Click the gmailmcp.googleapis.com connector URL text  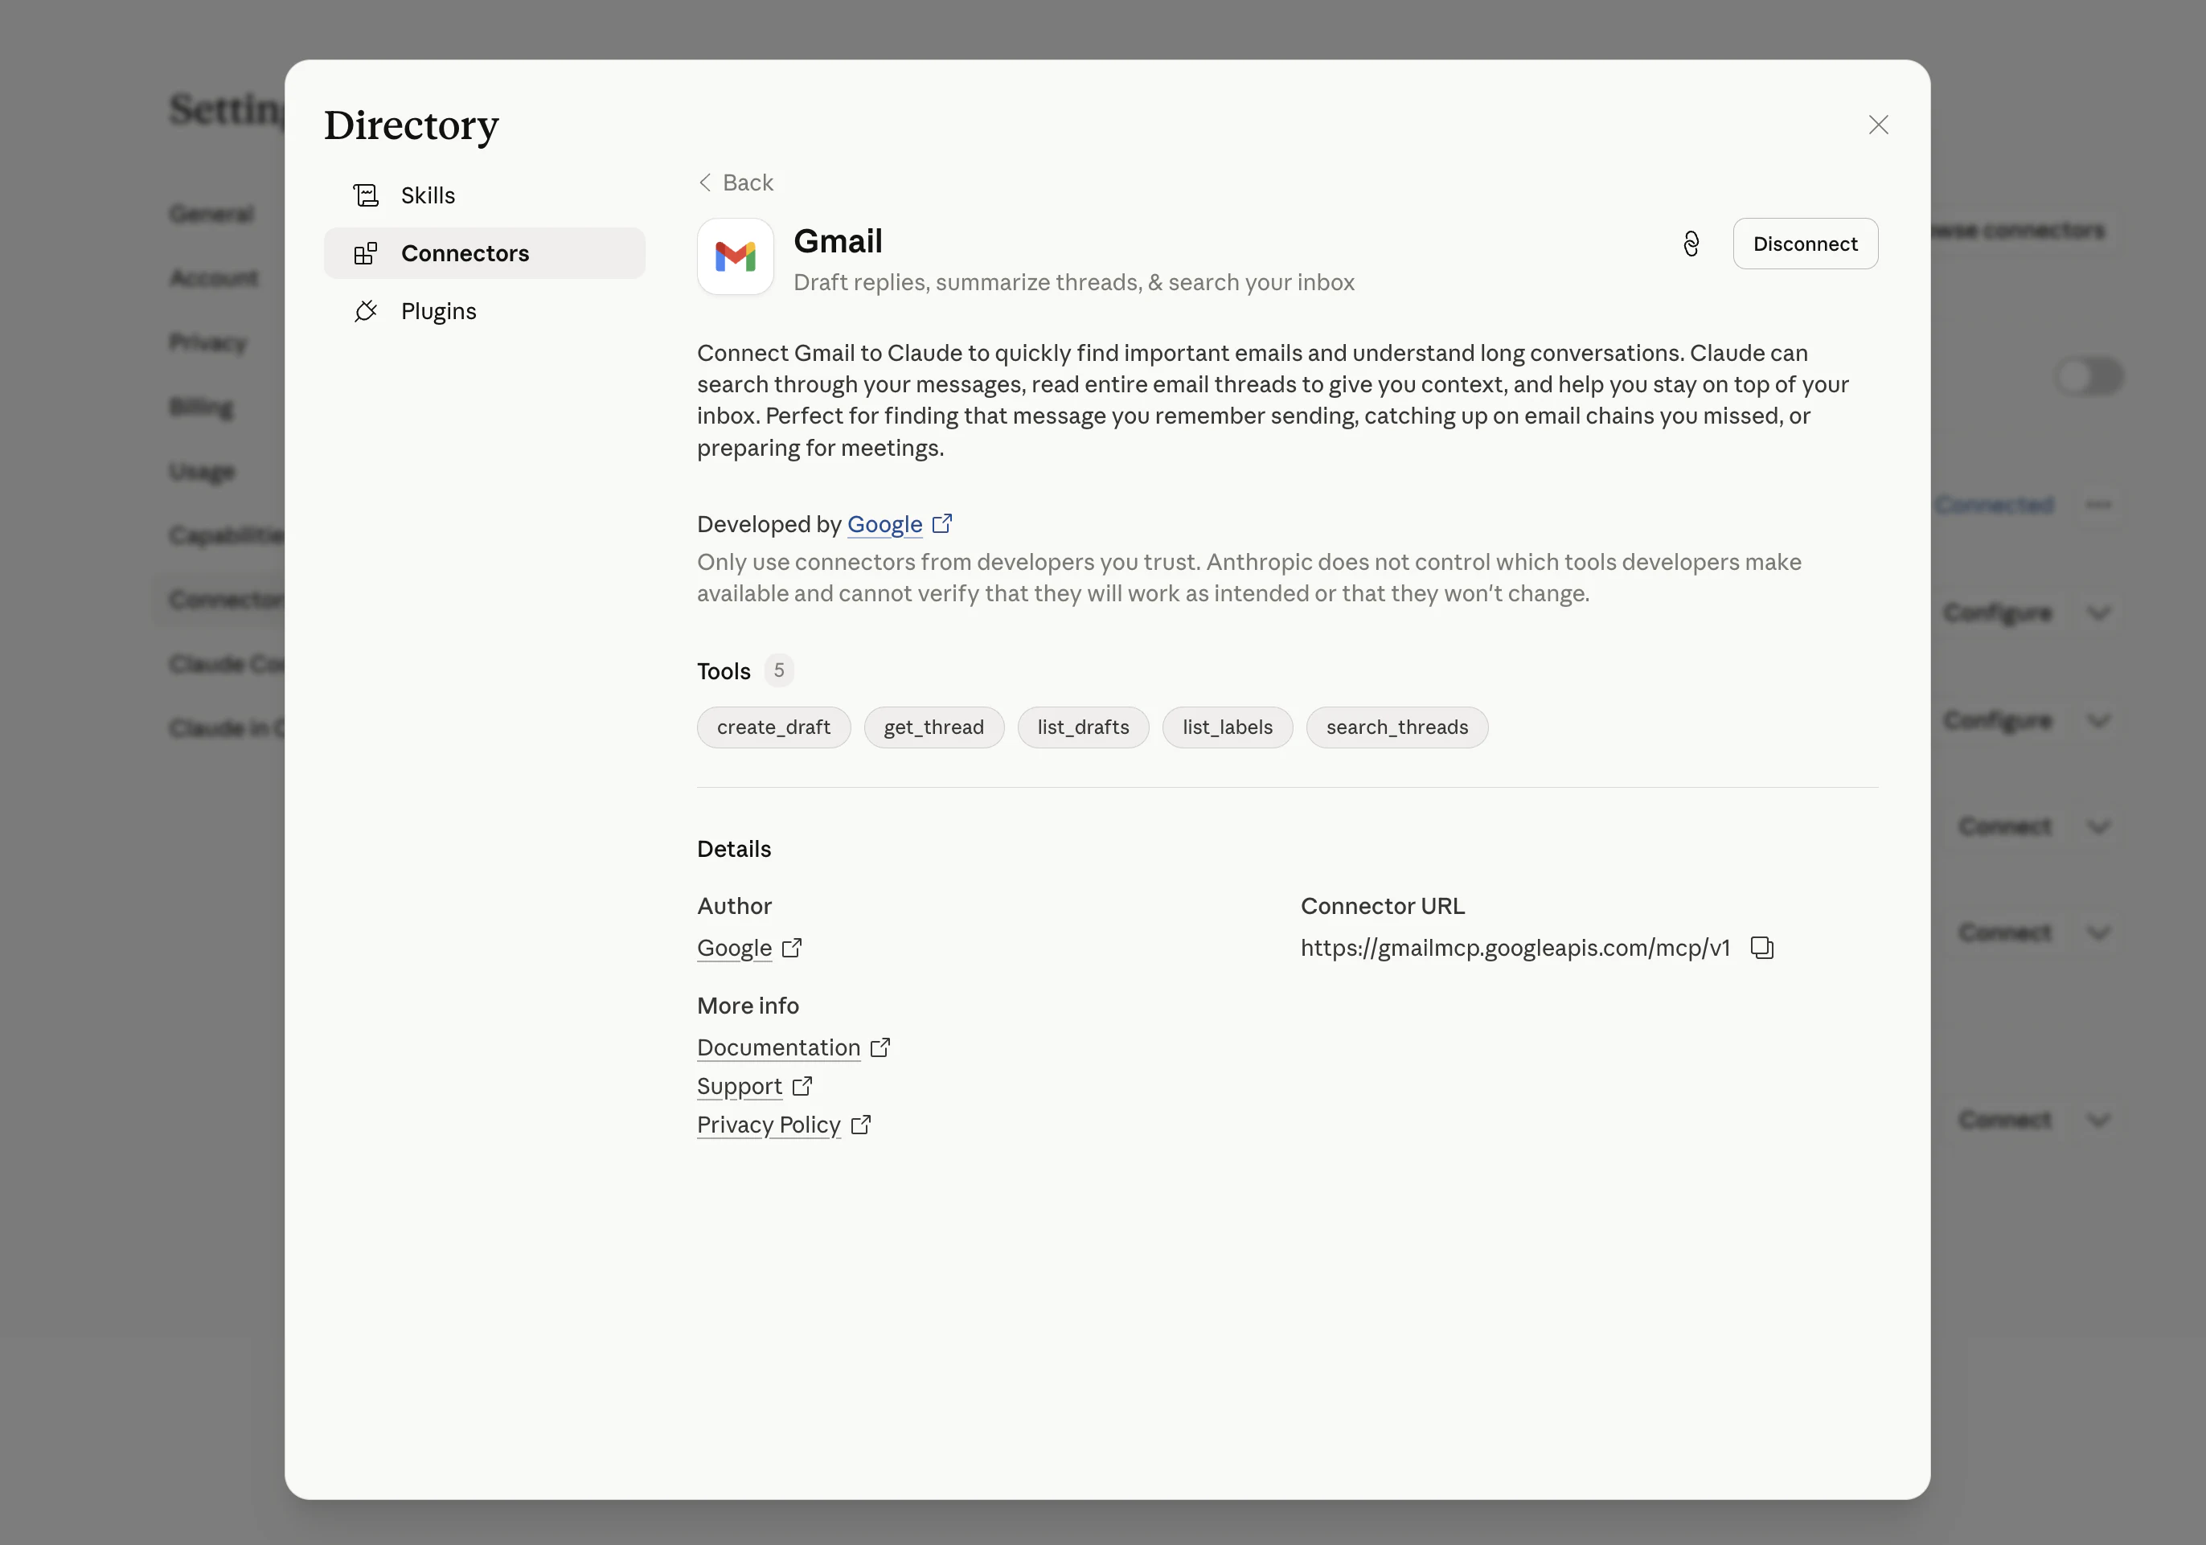point(1515,949)
